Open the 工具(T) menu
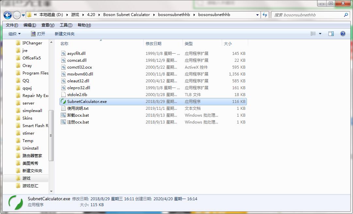Viewport: 353px width, 214px height. (66, 25)
